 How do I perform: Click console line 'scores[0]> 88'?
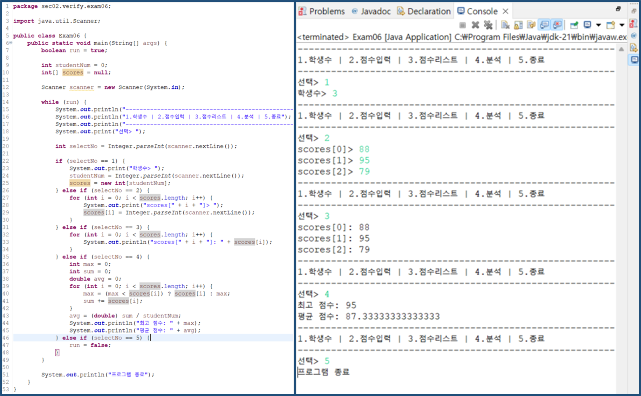pyautogui.click(x=334, y=149)
